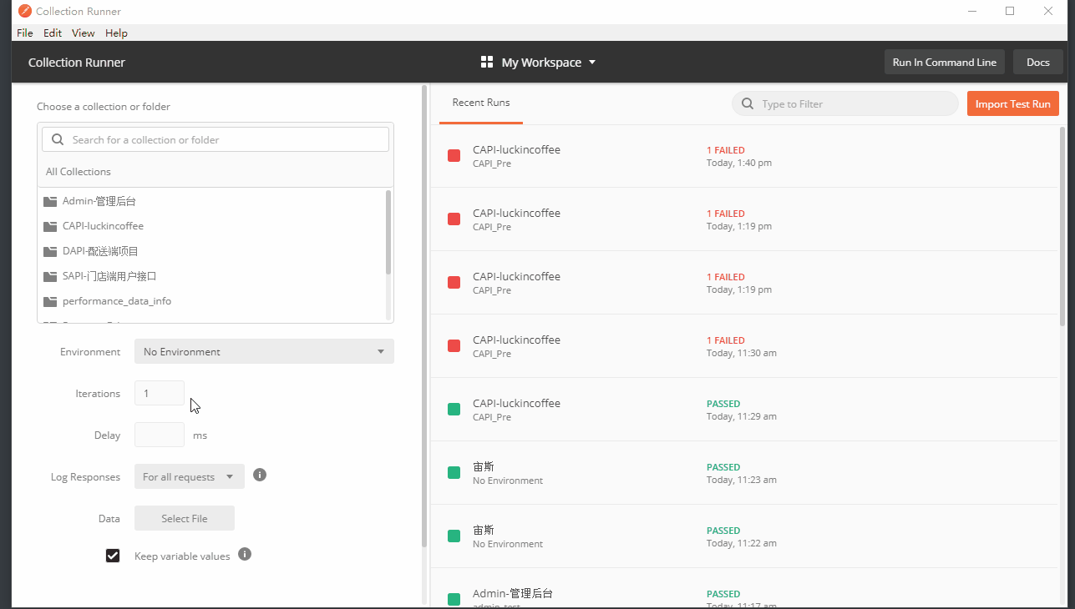Click info icon next to Keep variable values
The width and height of the screenshot is (1075, 609).
coord(245,554)
